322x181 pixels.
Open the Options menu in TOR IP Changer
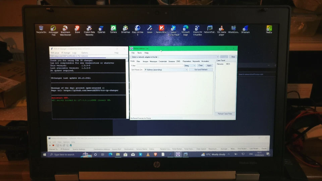(85, 53)
